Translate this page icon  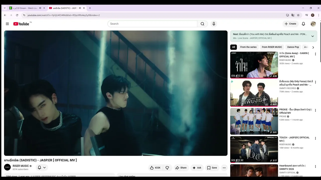pos(293,15)
